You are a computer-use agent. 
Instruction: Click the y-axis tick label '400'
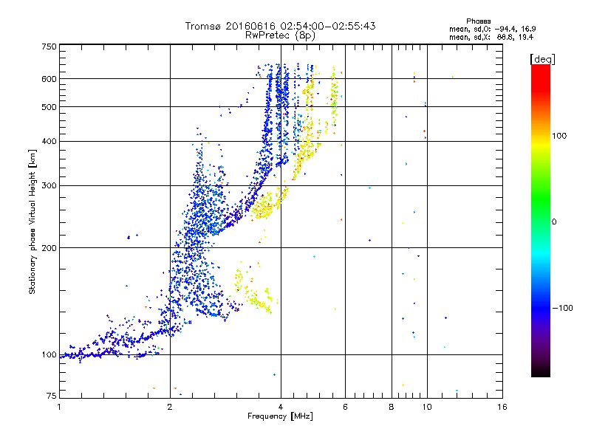point(49,142)
